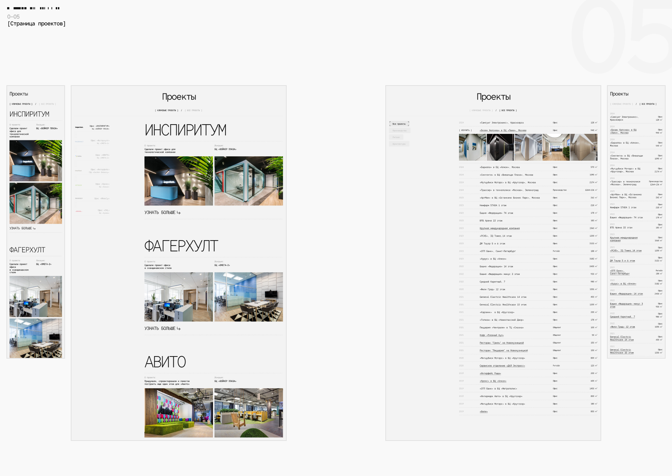Click row «Интермарк Авто» в БЦ «Кругозор»
Image resolution: width=672 pixels, height=476 pixels.
tap(528, 396)
